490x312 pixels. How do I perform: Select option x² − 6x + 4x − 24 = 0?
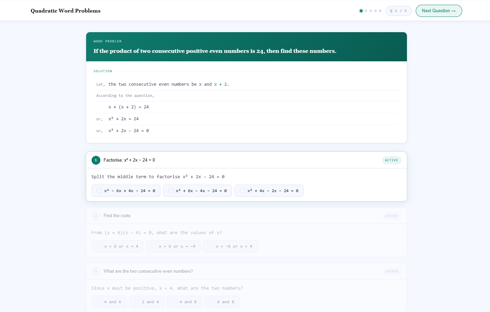pos(126,191)
